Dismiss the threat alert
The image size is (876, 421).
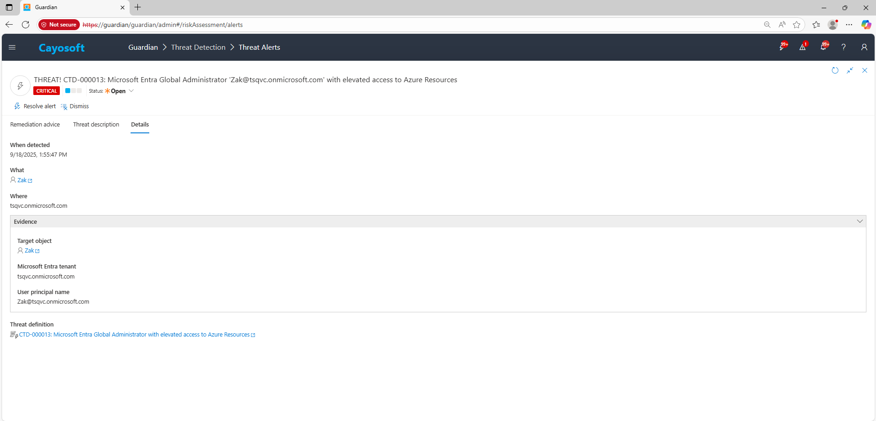pyautogui.click(x=75, y=106)
